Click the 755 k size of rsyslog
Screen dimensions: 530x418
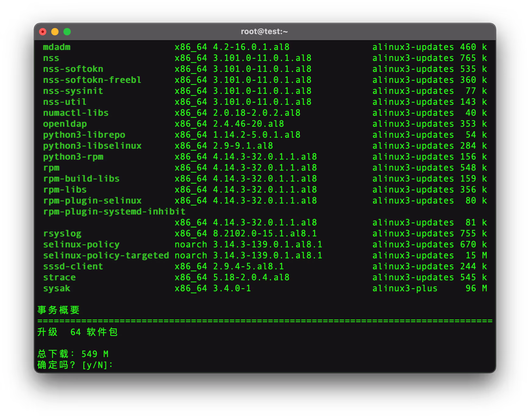[474, 234]
